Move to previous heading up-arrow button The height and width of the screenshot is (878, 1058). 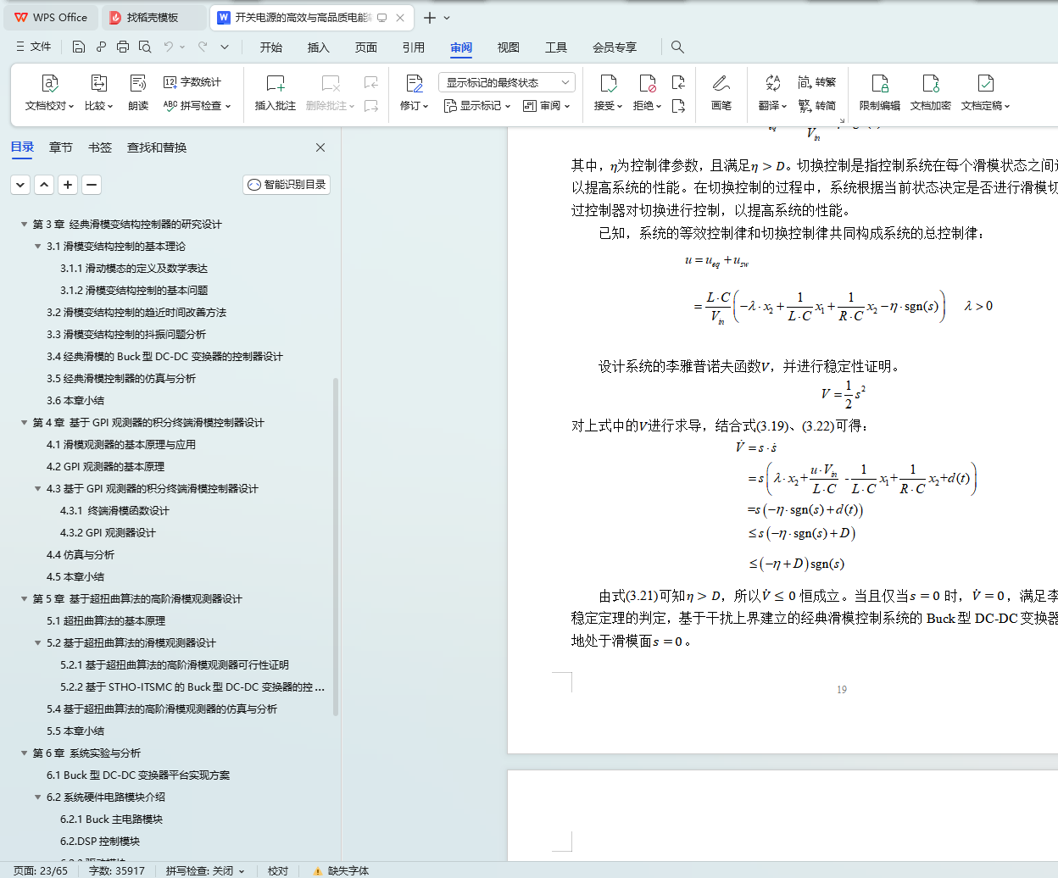point(44,184)
